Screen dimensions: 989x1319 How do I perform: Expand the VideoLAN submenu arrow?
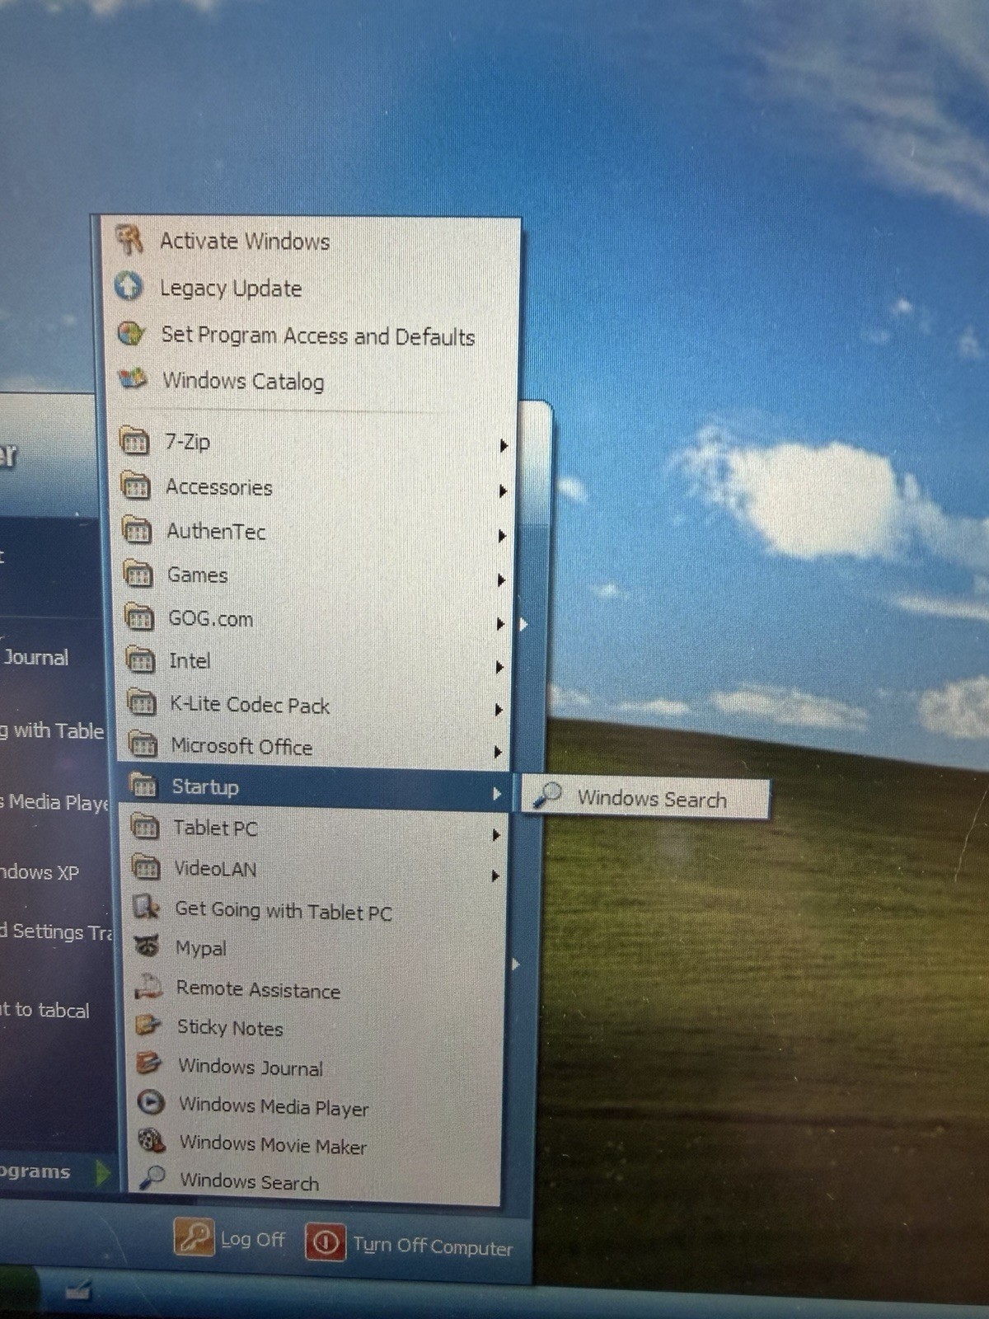pos(495,875)
